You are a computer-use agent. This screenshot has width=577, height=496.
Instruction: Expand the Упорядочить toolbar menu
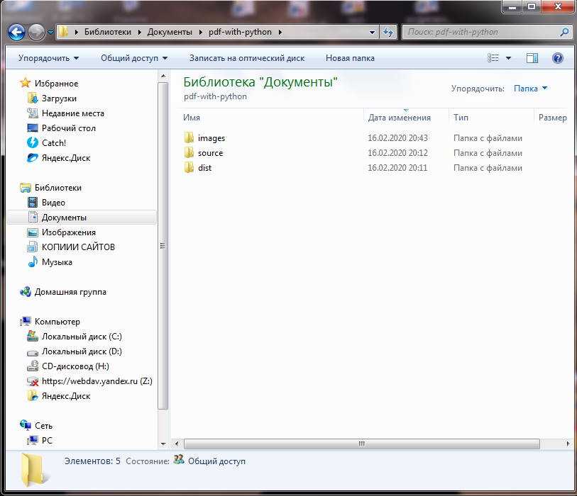[48, 58]
